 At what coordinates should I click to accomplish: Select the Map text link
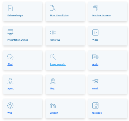pyautogui.click(x=52, y=89)
